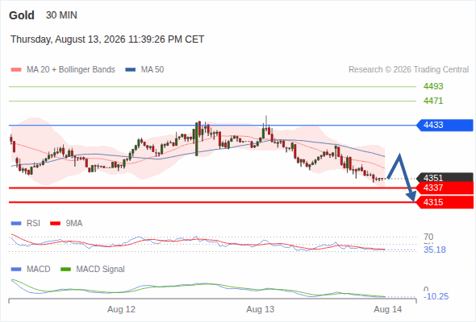Click the 9MA legend label
The image size is (476, 322).
coord(74,224)
